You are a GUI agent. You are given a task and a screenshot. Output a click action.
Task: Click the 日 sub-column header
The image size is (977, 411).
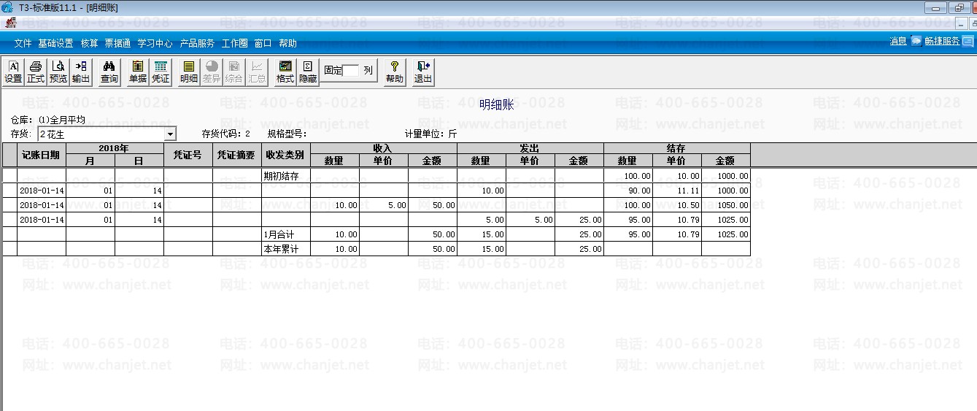pyautogui.click(x=139, y=161)
